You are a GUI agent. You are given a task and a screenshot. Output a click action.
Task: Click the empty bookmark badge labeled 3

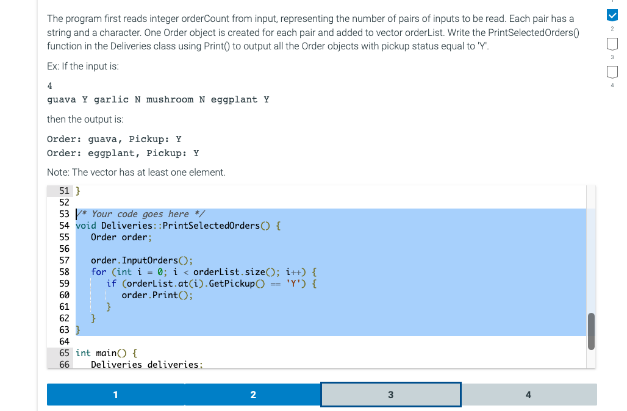click(x=612, y=43)
